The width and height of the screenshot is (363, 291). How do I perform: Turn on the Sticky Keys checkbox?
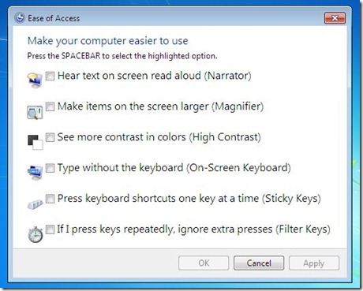point(50,199)
